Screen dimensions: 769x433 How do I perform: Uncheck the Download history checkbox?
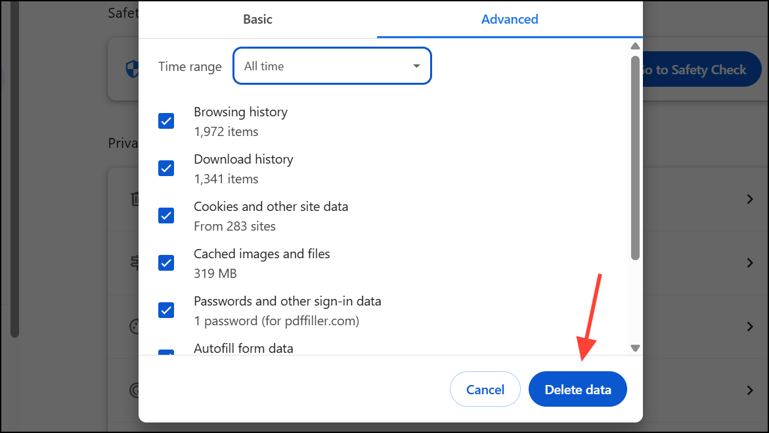coord(166,168)
